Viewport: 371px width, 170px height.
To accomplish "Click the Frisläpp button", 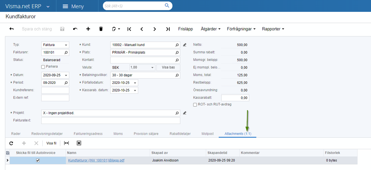I will 186,29.
